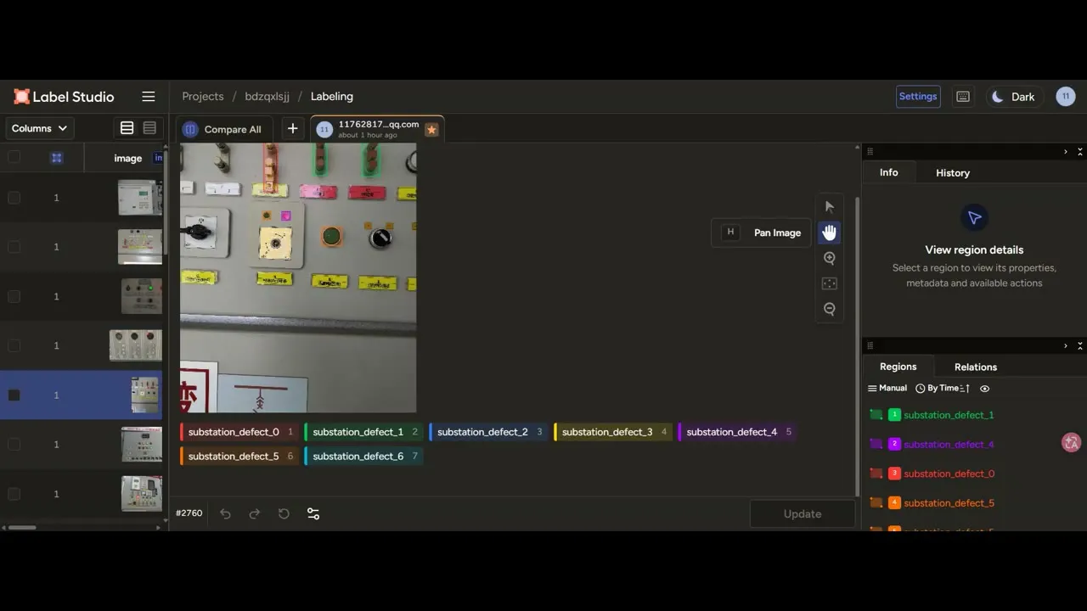Click the zoom out magnifier tool
The height and width of the screenshot is (611, 1087).
click(830, 309)
